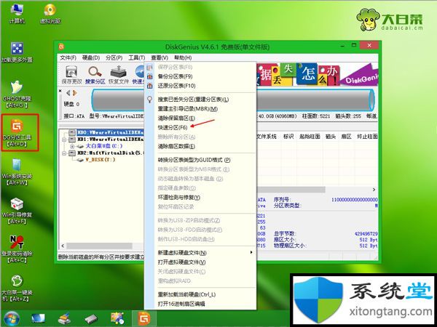This screenshot has width=437, height=327.
Task: Click the 恢复文件 toolbar icon
Action: pos(119,75)
